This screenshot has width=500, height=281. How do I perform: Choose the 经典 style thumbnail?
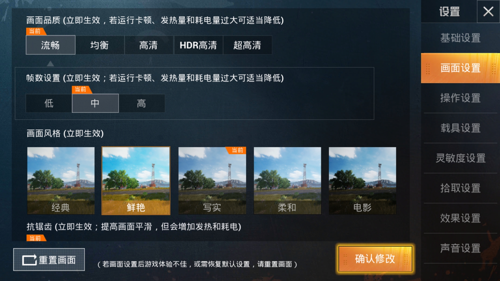click(x=61, y=181)
